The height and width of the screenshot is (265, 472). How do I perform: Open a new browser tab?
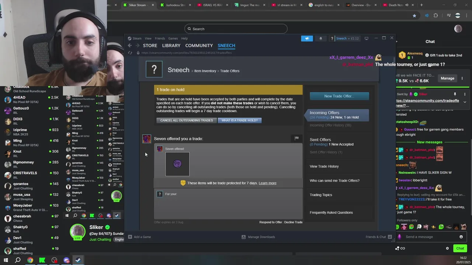421,5
